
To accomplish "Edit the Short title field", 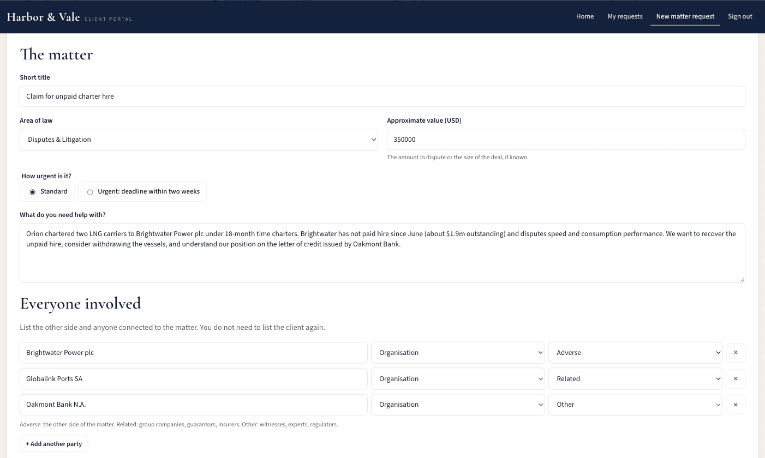I will pos(382,97).
